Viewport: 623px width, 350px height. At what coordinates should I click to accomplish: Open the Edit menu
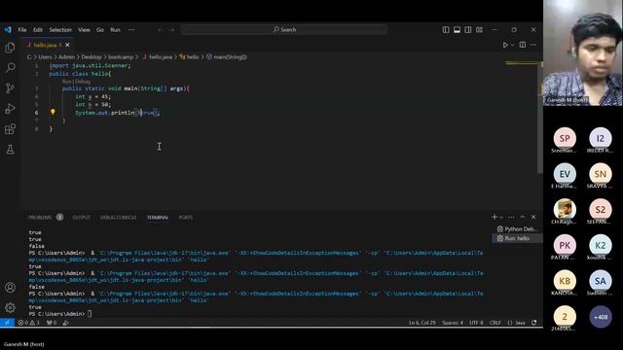pos(38,30)
